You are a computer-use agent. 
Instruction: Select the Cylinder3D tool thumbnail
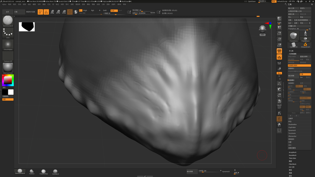pyautogui.click(x=293, y=45)
